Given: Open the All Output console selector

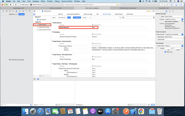Looking at the screenshot, I should [x=80, y=105].
